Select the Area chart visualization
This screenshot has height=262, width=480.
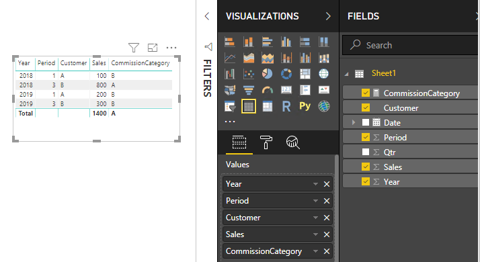click(249, 58)
